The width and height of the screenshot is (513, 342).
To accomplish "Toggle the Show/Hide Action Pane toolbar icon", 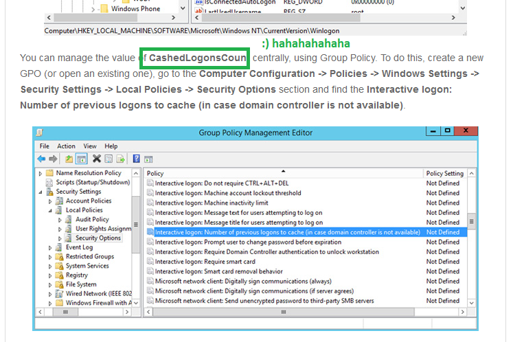I will [x=148, y=159].
